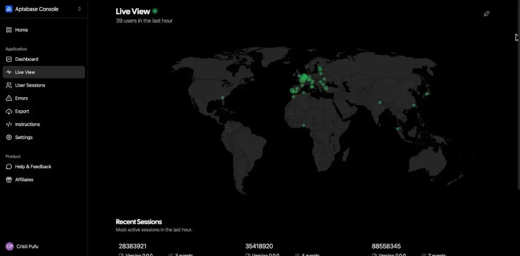Image resolution: width=520 pixels, height=256 pixels.
Task: Open the Affiliates page
Action: pyautogui.click(x=44, y=179)
